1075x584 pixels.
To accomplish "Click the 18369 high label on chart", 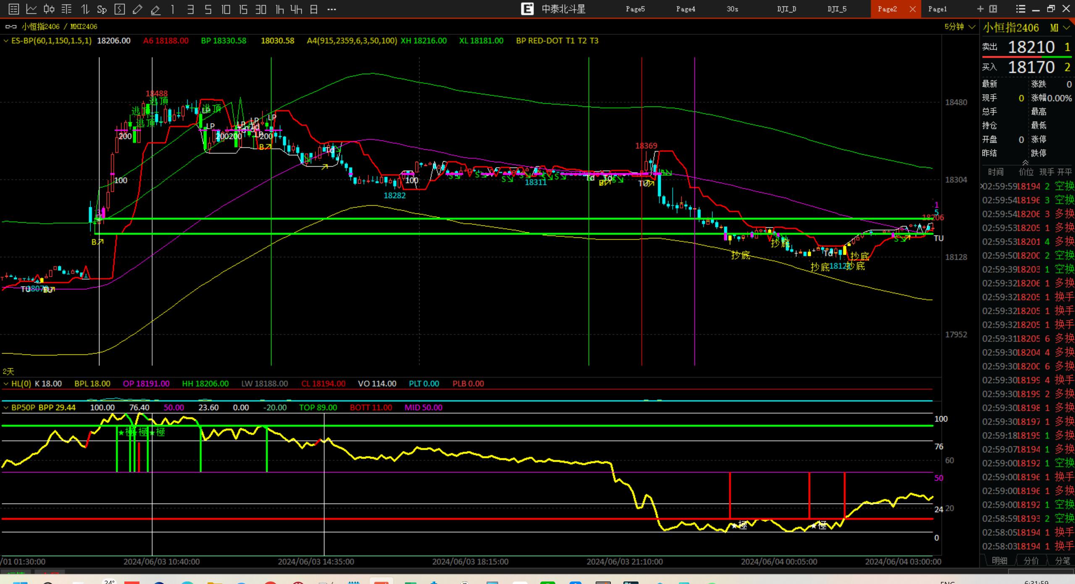I will (646, 146).
